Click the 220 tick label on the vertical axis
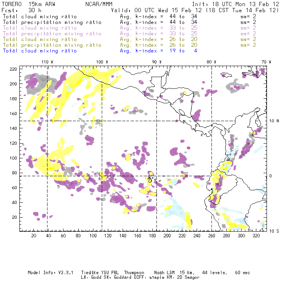Viewport: 281px width, 281px height. (14, 69)
